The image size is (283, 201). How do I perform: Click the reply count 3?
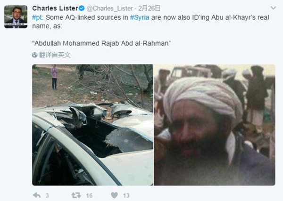point(47,196)
